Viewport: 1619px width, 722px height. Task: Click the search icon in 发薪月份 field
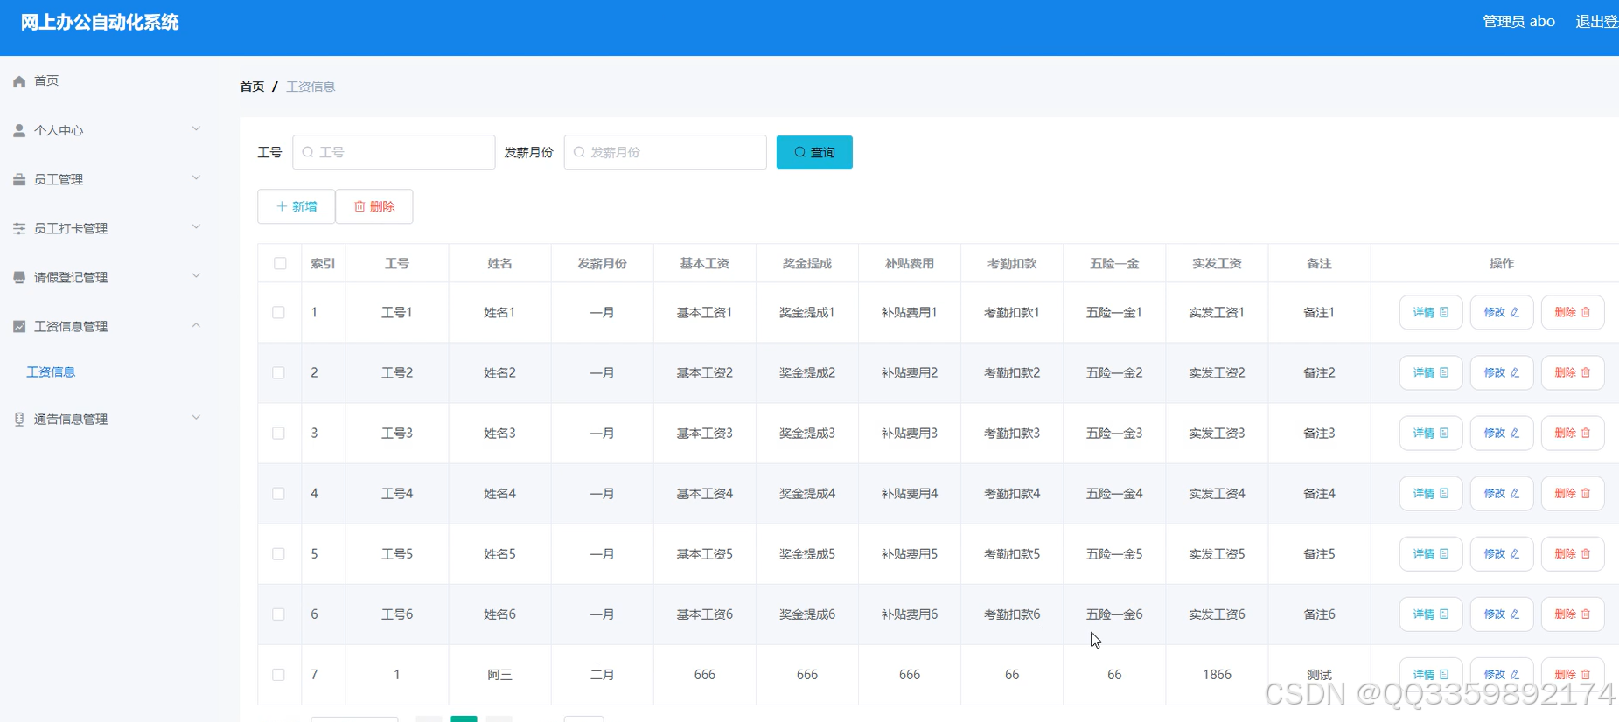click(x=579, y=152)
